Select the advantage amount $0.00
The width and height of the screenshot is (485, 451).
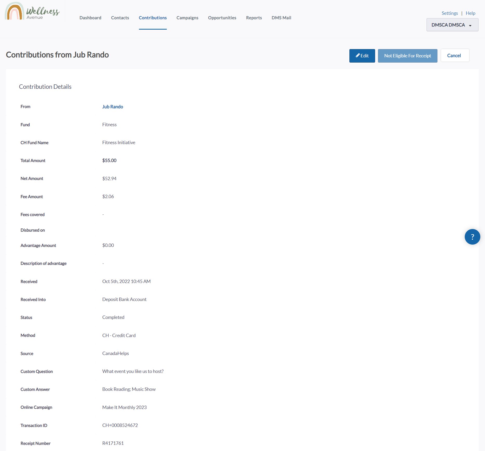point(108,245)
